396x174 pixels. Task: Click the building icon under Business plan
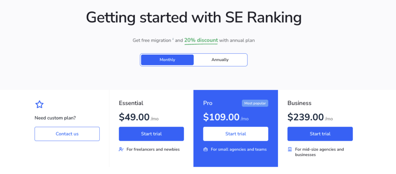pyautogui.click(x=290, y=149)
